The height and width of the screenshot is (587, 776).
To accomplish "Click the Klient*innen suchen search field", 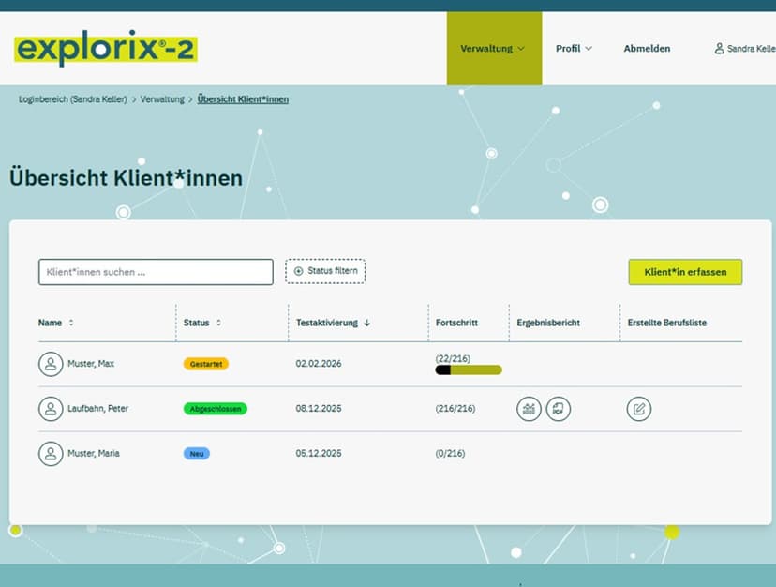I will pos(155,272).
